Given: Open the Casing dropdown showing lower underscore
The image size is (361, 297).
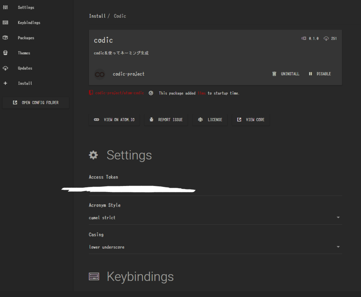Looking at the screenshot, I should pos(215,247).
